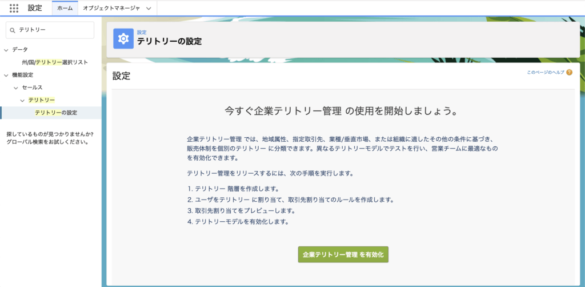This screenshot has height=287, width=585.
Task: Click step text 1. テリトリー 階層を作成します。
Action: (x=233, y=188)
